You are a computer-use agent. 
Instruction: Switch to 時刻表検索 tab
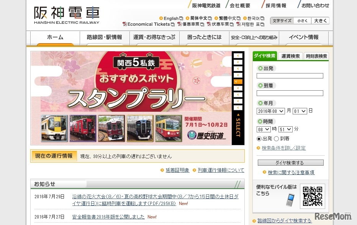pyautogui.click(x=316, y=56)
